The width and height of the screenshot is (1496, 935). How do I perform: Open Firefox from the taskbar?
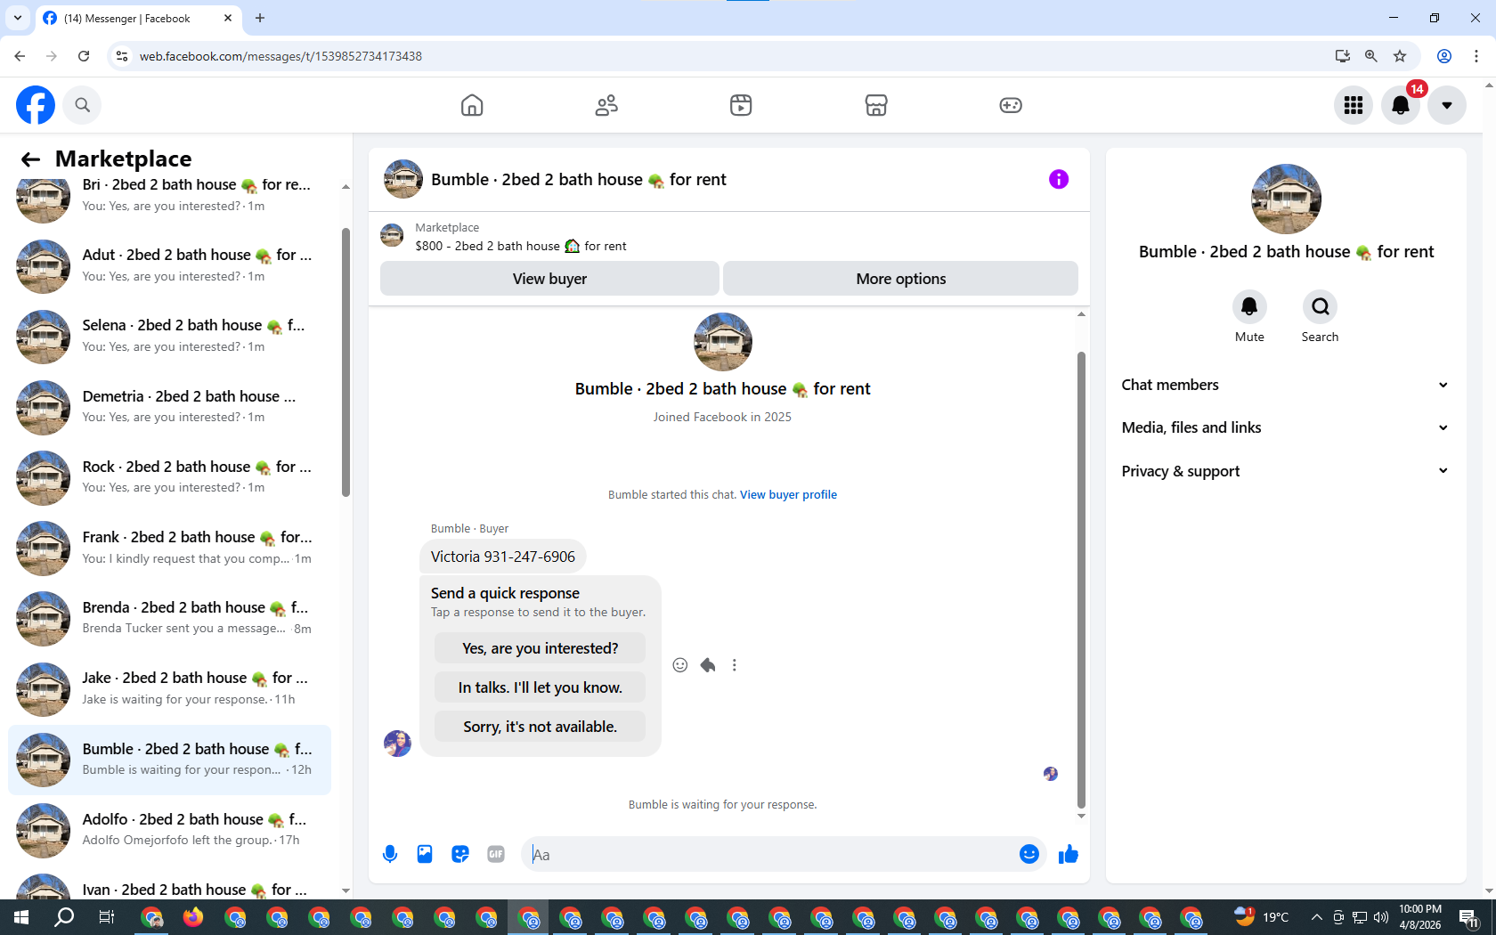pos(193,917)
